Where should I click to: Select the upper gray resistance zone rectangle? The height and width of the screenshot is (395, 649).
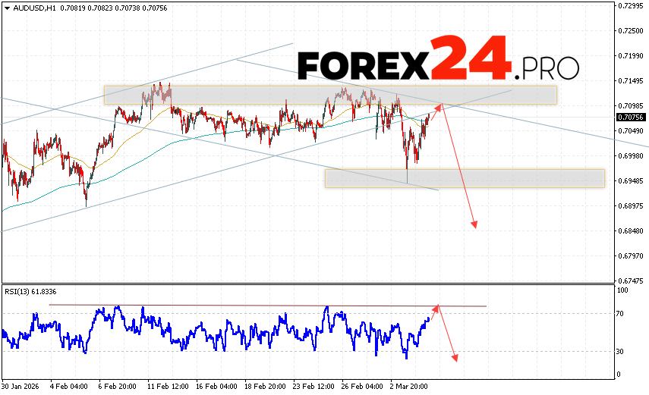point(330,95)
